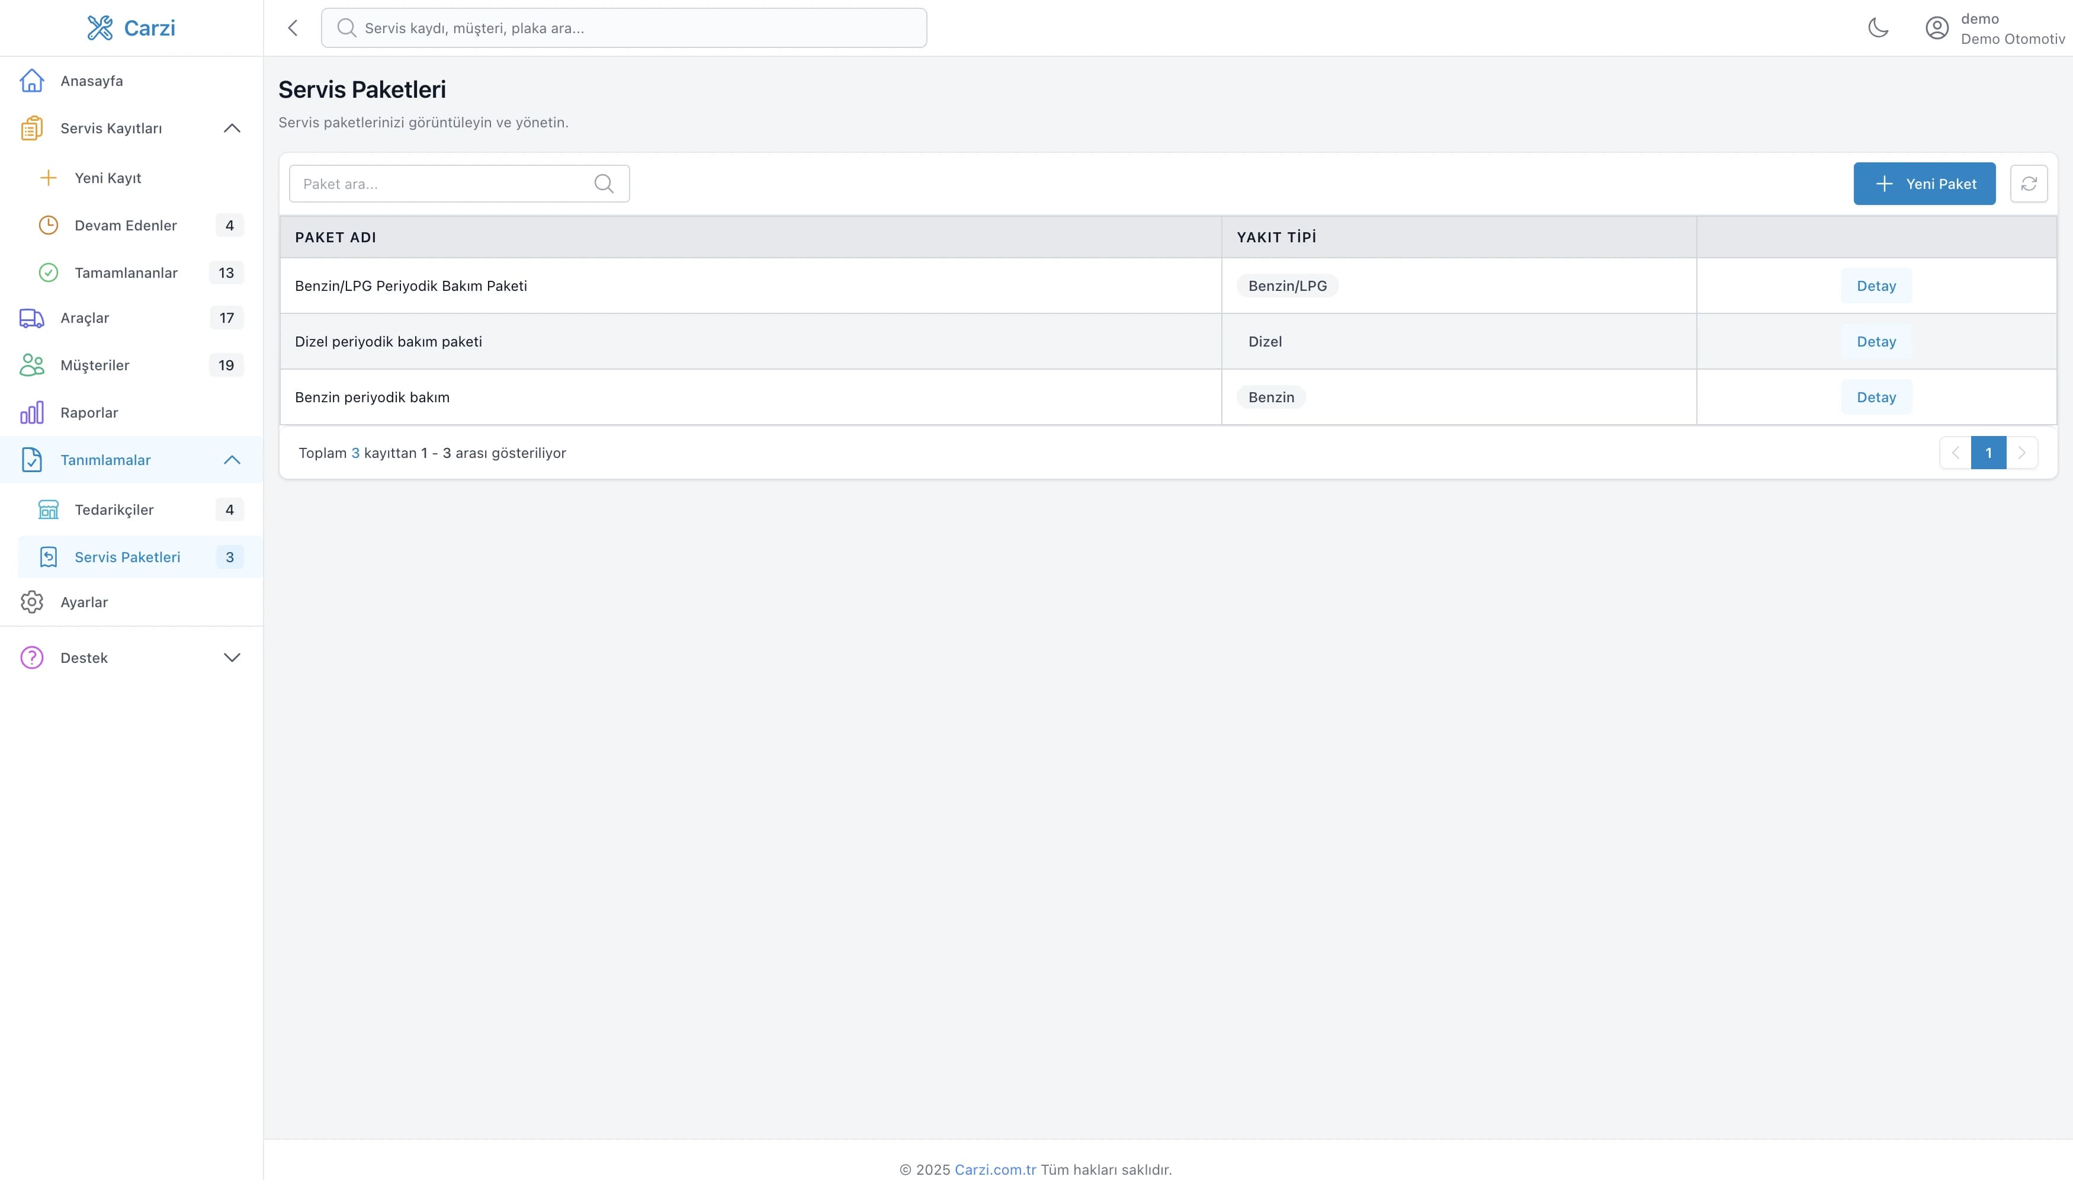The image size is (2073, 1199).
Task: Click the Anasayfa home icon
Action: click(x=32, y=81)
